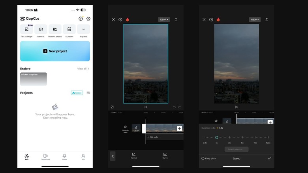Expand the tools row on home screen

(83, 30)
